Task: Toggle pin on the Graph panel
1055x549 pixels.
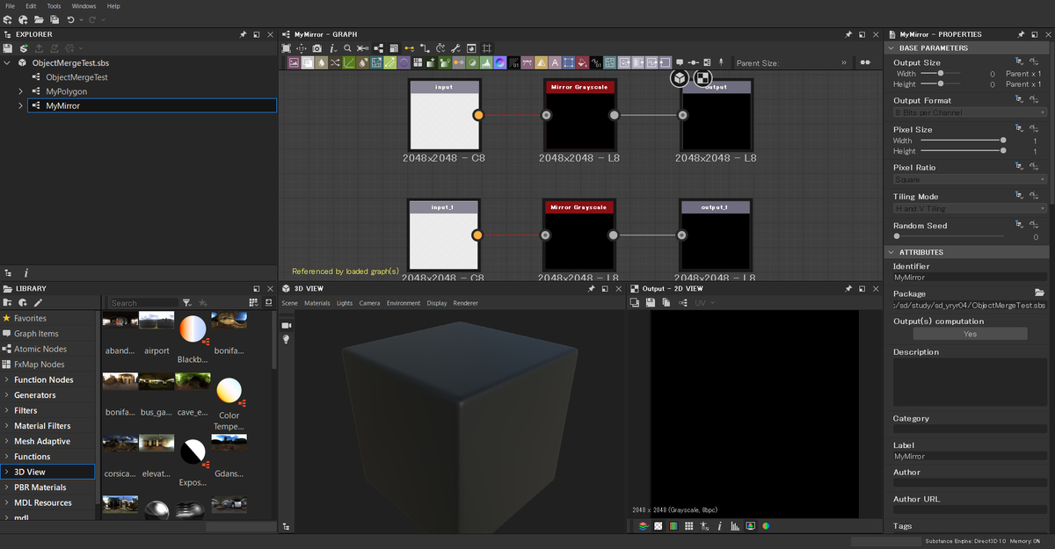Action: (848, 34)
